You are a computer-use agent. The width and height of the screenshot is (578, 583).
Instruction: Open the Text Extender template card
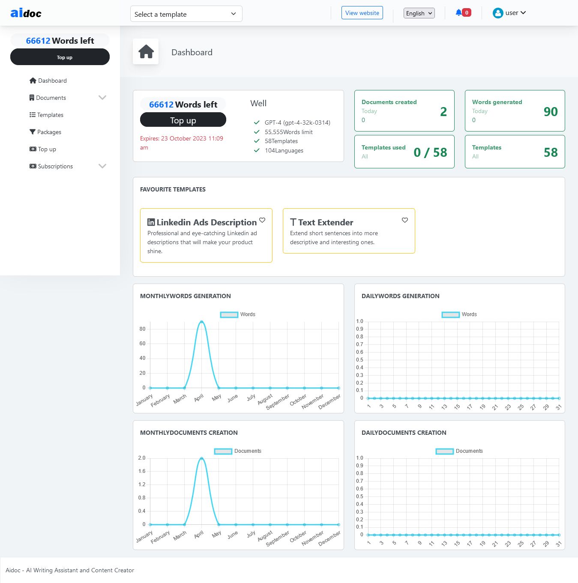pyautogui.click(x=349, y=231)
